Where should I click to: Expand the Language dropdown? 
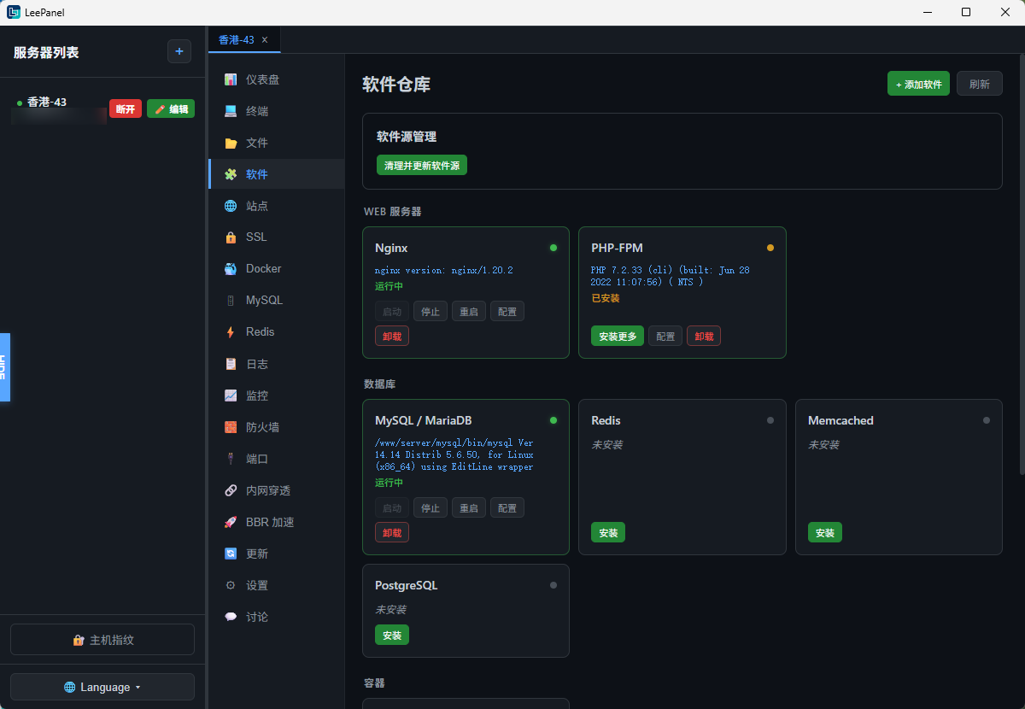[x=102, y=687]
